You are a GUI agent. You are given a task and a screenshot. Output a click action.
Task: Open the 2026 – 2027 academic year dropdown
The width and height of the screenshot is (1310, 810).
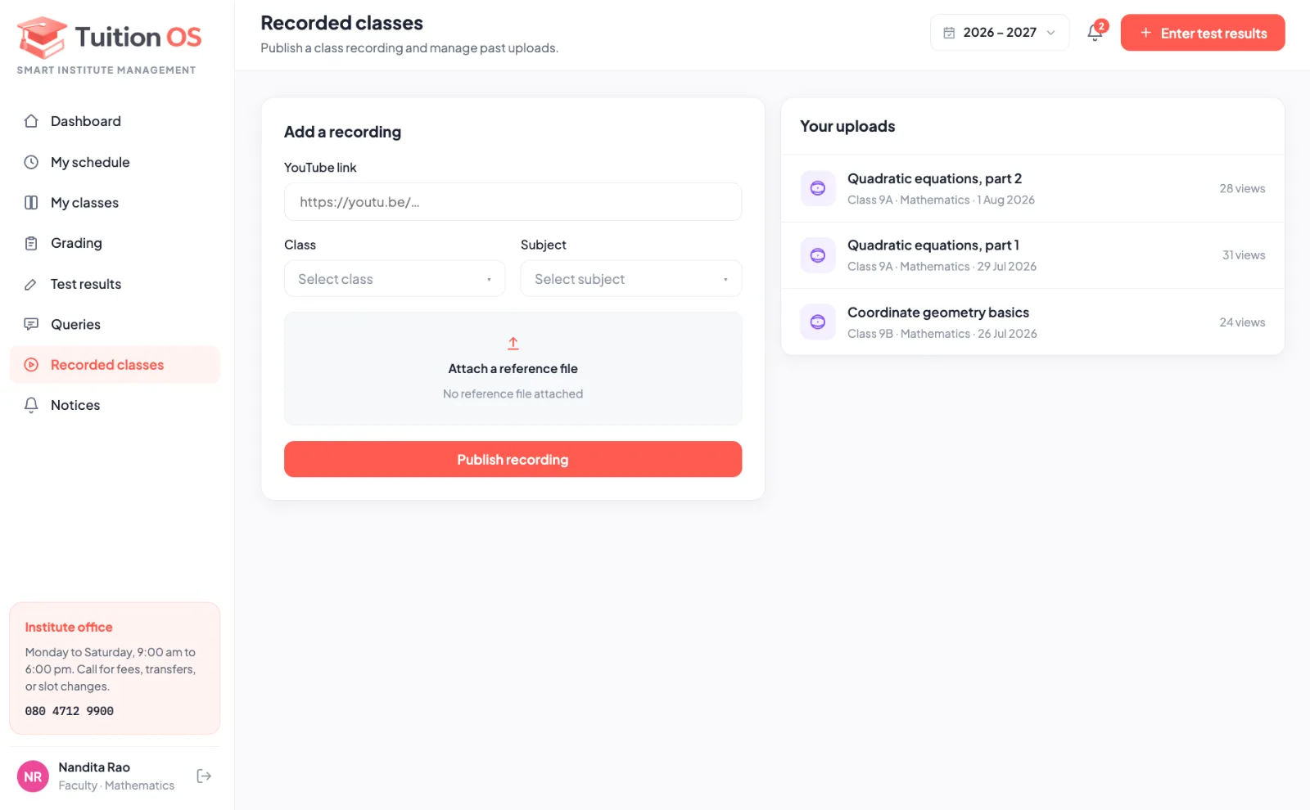[x=1000, y=33]
